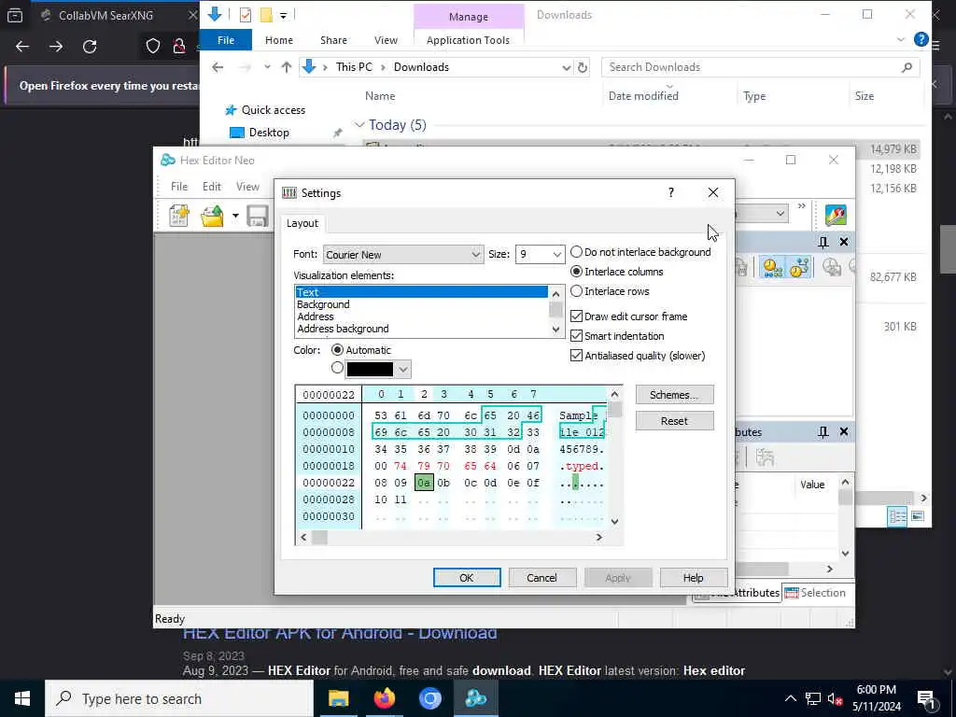Open the Edit menu in Hex Editor Neo

[x=212, y=187]
